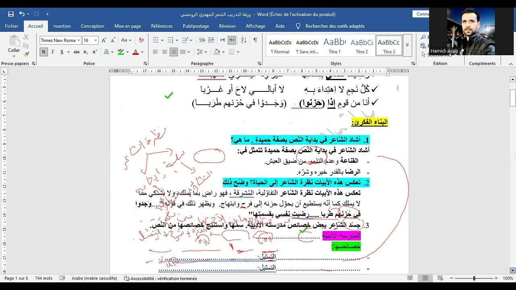This screenshot has width=516, height=290.
Task: Collapse the ribbon with the chevron icon
Action: (x=511, y=64)
